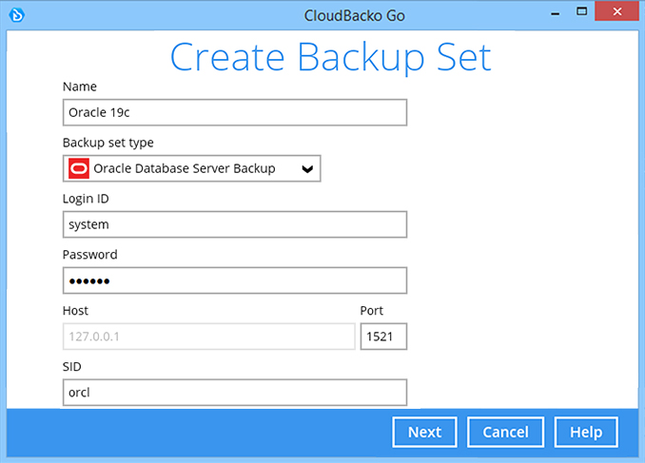Click the red Oracle icon in backup type
This screenshot has width=645, height=463.
[x=79, y=168]
